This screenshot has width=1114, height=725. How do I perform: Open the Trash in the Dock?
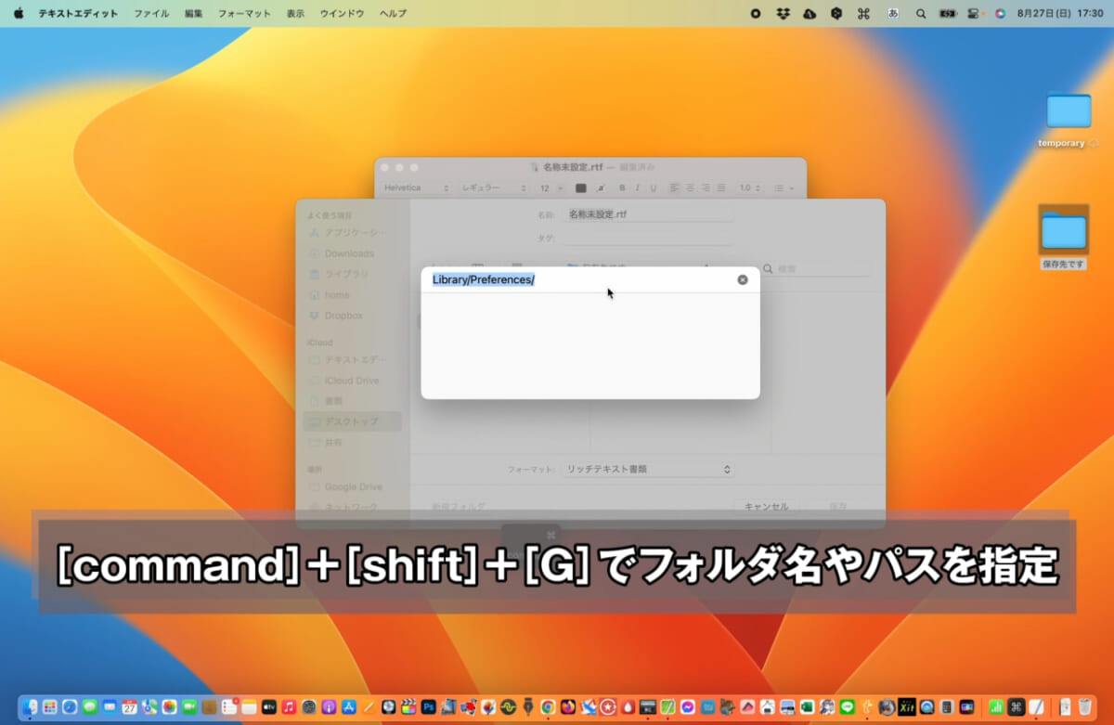pos(1085,707)
